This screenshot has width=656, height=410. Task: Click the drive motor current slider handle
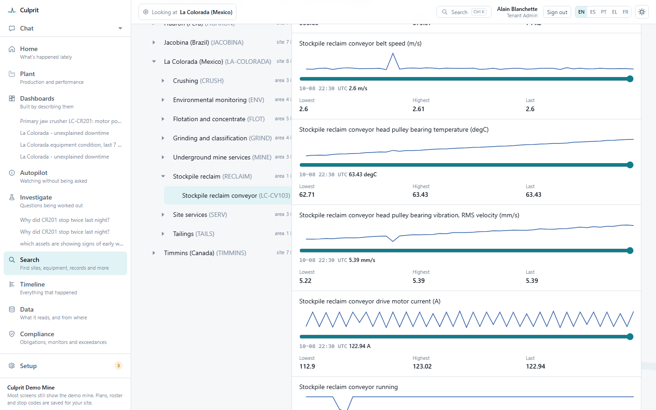tap(630, 337)
